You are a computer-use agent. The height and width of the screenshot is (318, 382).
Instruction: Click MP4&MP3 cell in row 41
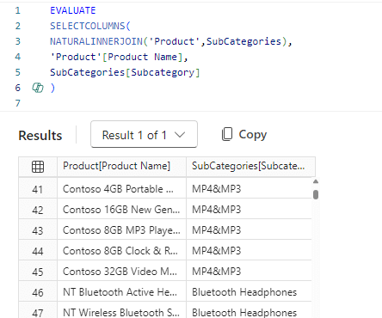pyautogui.click(x=249, y=189)
